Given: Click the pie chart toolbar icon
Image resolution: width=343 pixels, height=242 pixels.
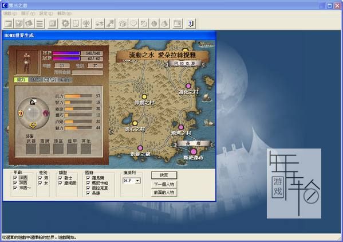Looking at the screenshot, I should (154, 24).
